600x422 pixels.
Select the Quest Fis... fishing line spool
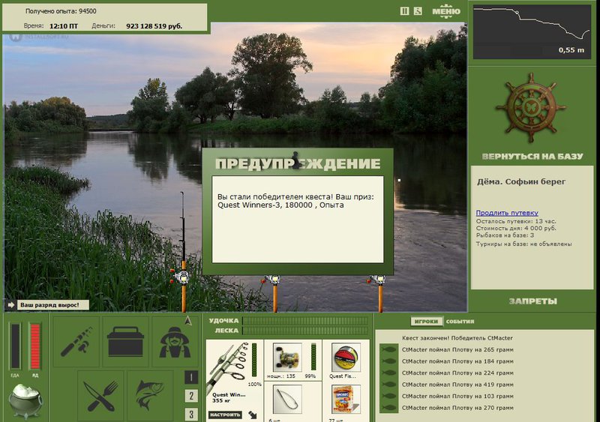coord(346,358)
